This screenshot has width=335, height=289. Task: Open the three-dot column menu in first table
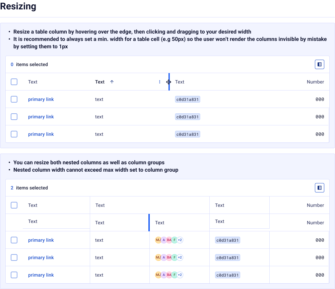159,82
